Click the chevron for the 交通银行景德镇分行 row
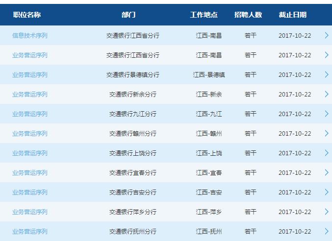The width and height of the screenshot is (332, 241). 326,74
